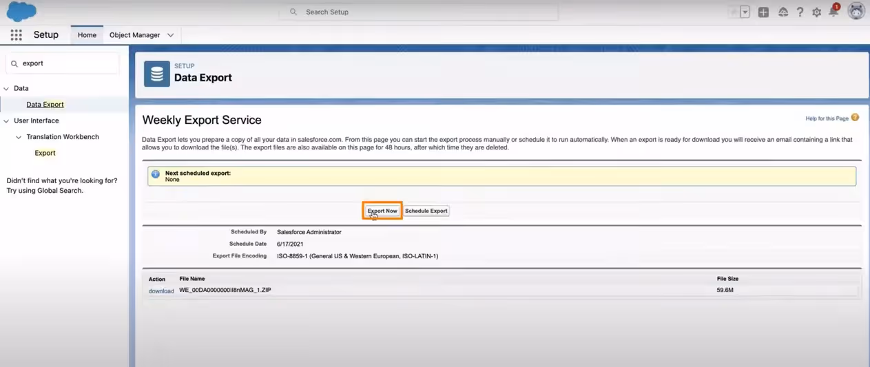870x367 pixels.
Task: Open the App Launcher grid icon
Action: point(16,35)
